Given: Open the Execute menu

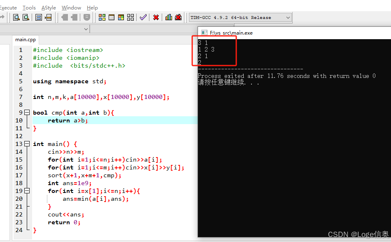Looking at the screenshot, I should click(x=8, y=8).
